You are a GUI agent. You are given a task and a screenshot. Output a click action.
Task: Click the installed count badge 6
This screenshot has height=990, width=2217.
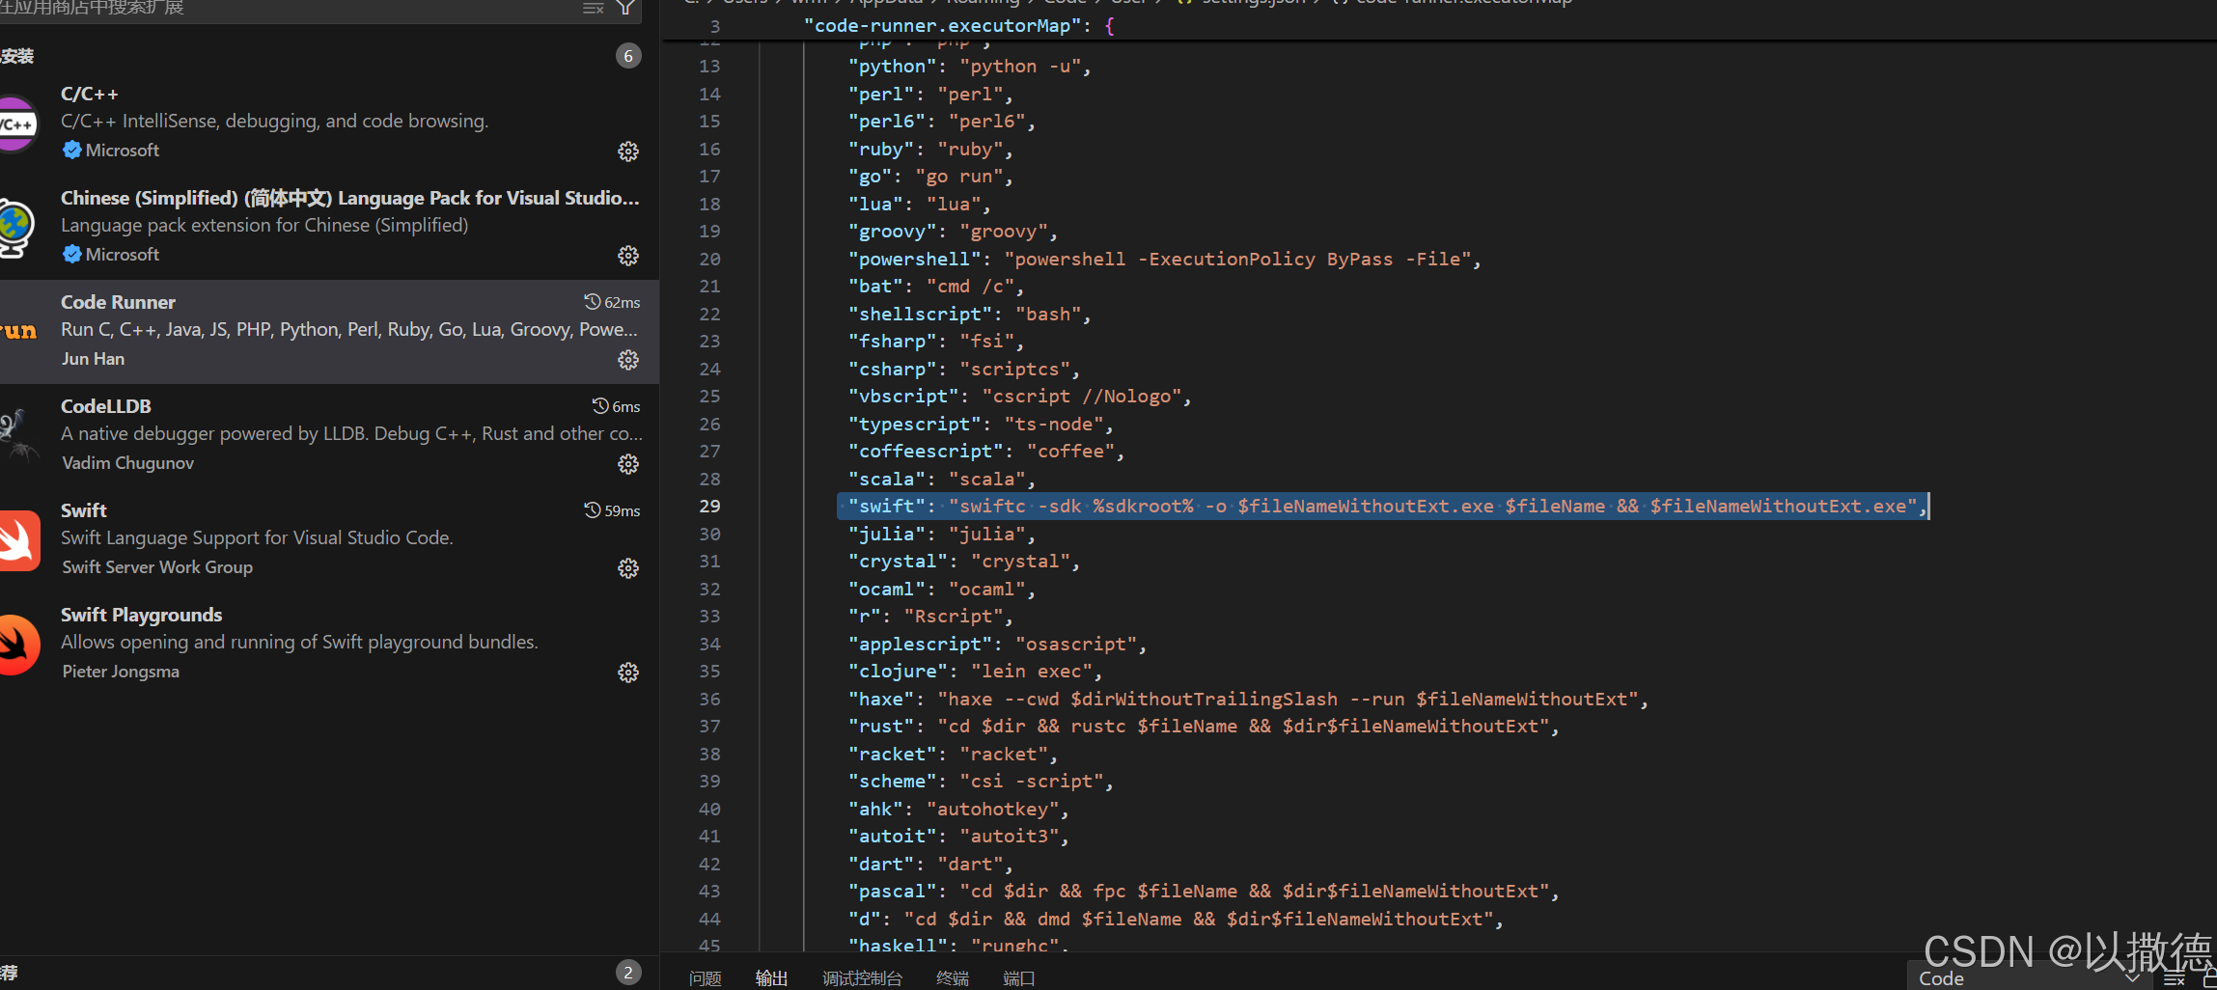click(628, 56)
